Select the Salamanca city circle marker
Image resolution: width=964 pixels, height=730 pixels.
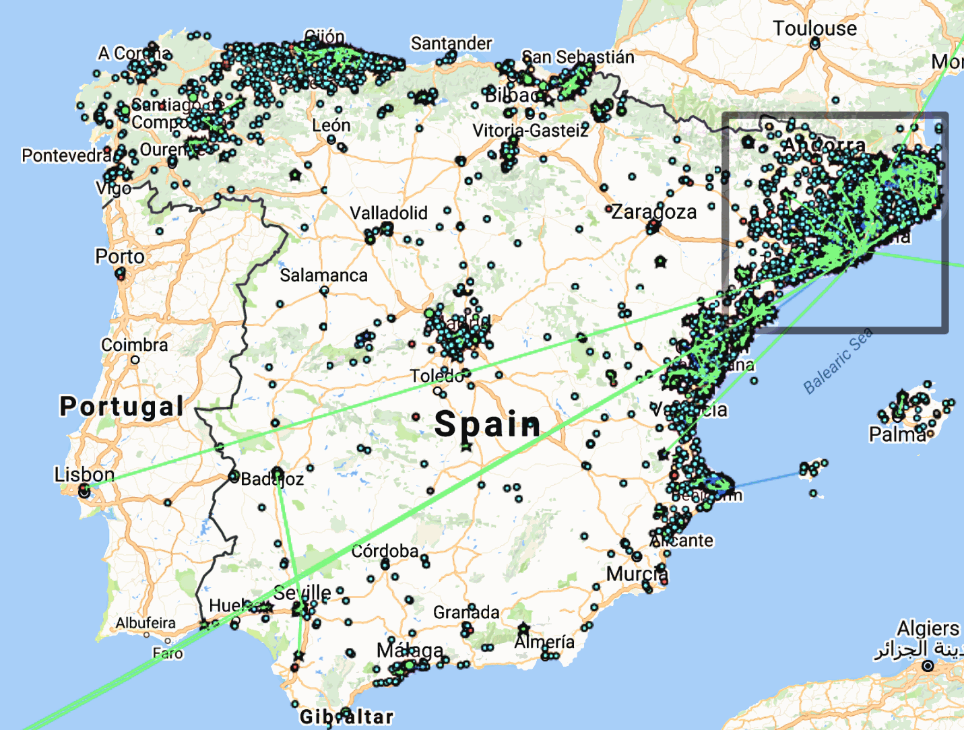(324, 291)
